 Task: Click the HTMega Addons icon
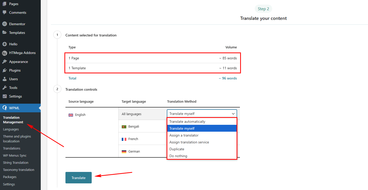click(x=4, y=53)
